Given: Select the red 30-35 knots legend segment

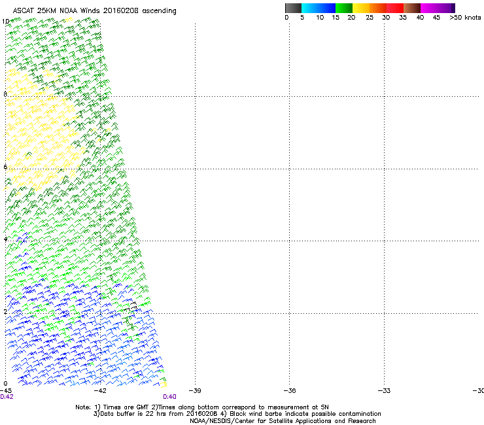Looking at the screenshot, I should tap(395, 8).
